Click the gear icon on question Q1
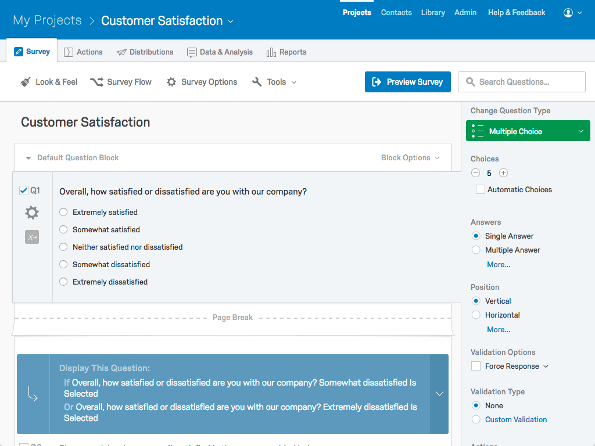Image resolution: width=595 pixels, height=446 pixels. (31, 212)
